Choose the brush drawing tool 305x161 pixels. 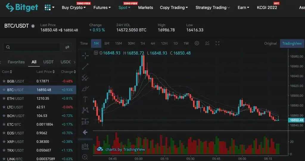click(85, 89)
